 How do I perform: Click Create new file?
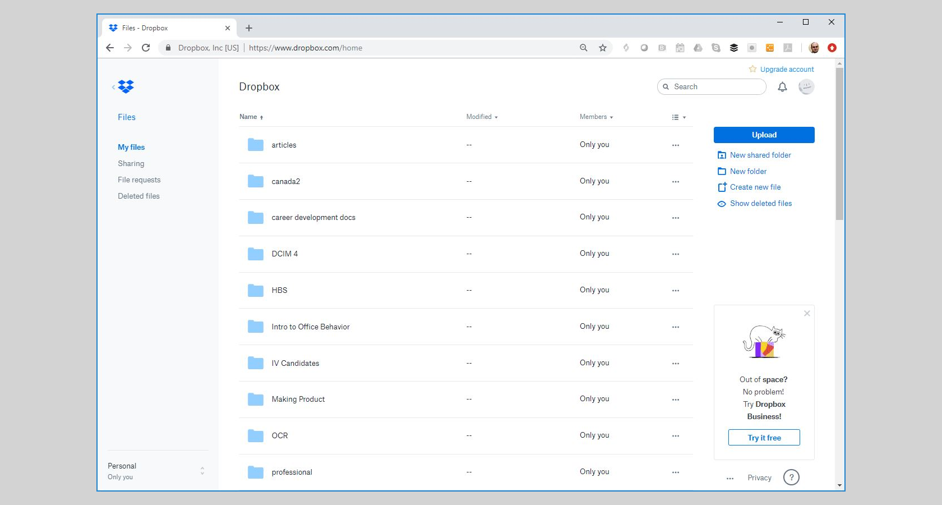[750, 187]
